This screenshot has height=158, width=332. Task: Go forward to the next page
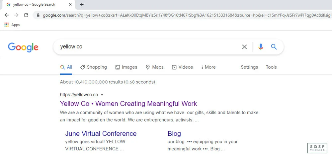16,15
